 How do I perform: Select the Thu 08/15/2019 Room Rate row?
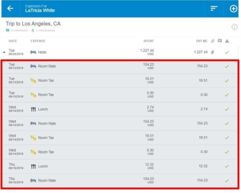pos(120,180)
